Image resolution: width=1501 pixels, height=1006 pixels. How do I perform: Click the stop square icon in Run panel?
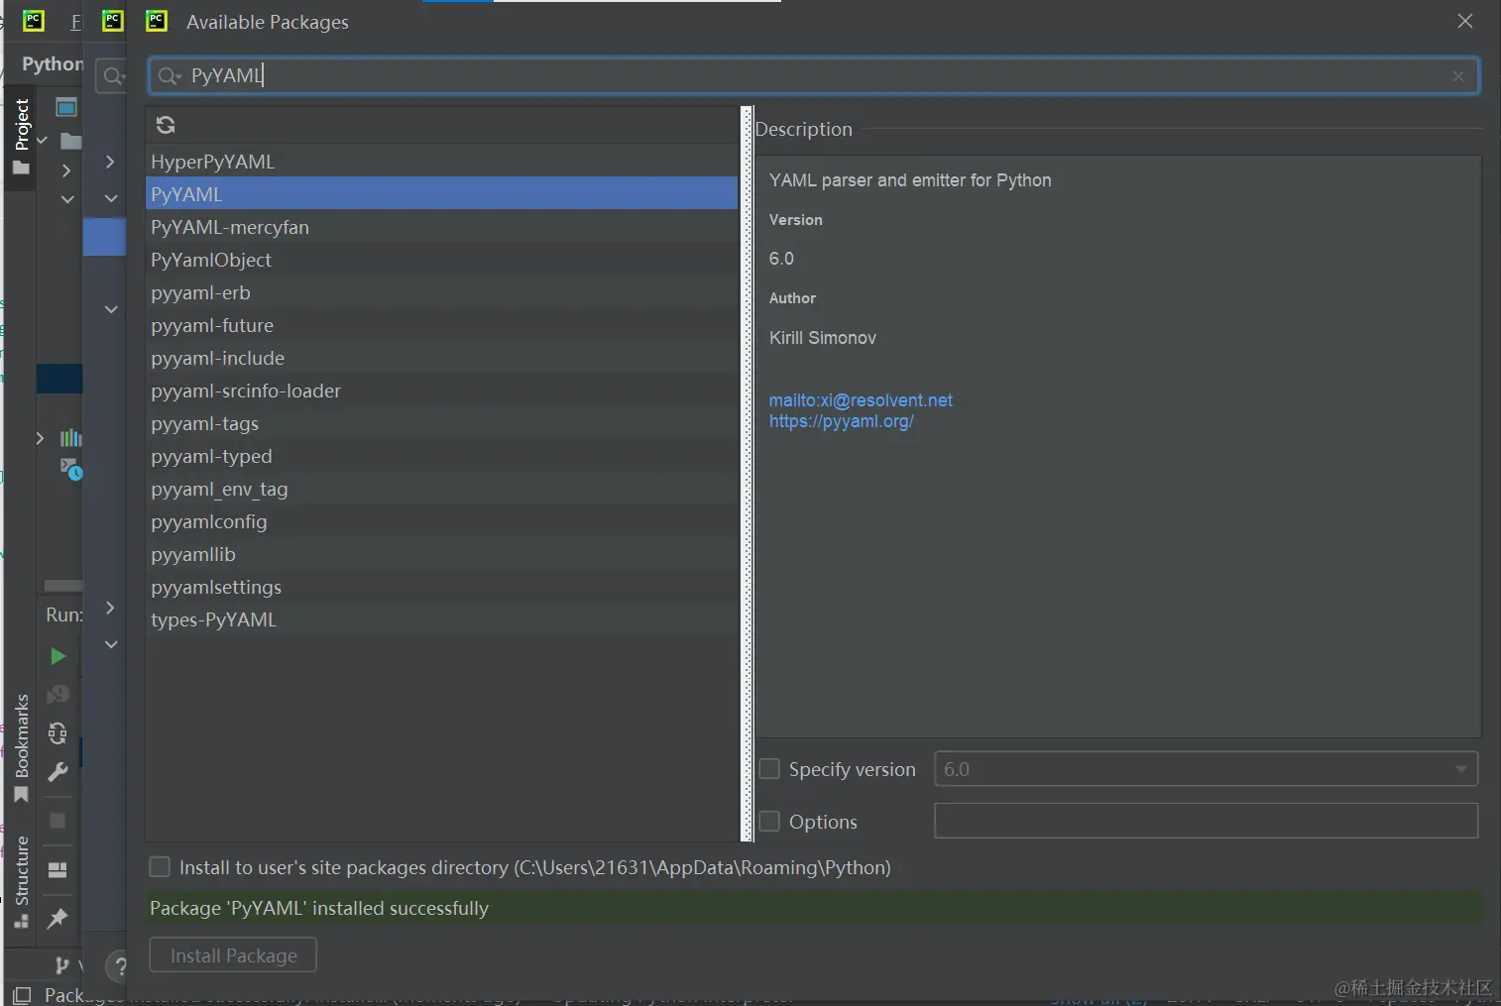pyautogui.click(x=58, y=821)
